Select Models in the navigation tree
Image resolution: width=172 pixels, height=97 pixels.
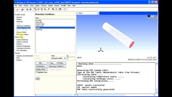19,19
